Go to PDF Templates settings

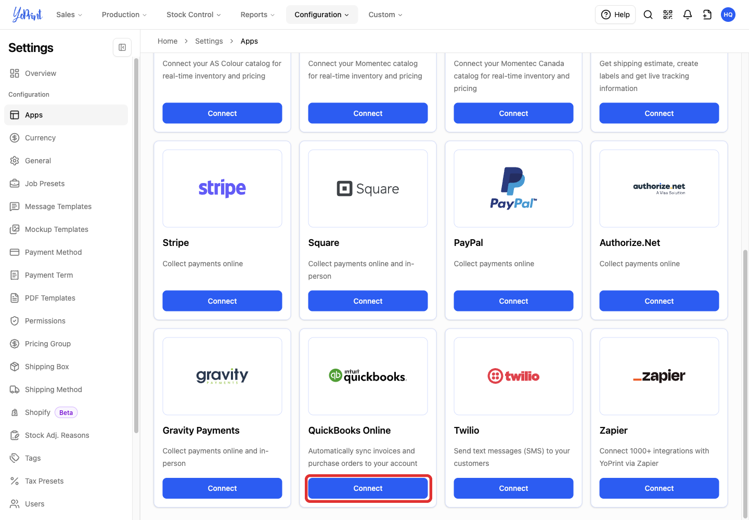point(66,298)
